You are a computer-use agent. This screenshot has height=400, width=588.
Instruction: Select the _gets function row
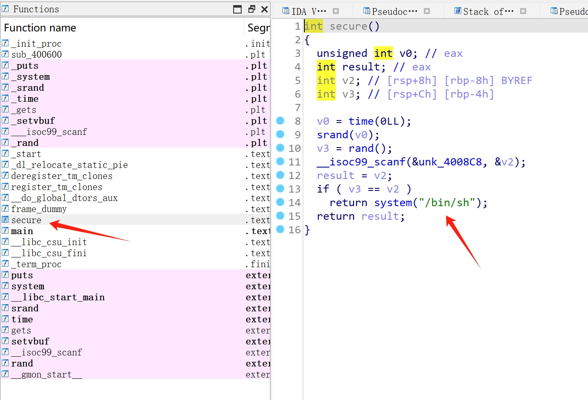(135, 109)
